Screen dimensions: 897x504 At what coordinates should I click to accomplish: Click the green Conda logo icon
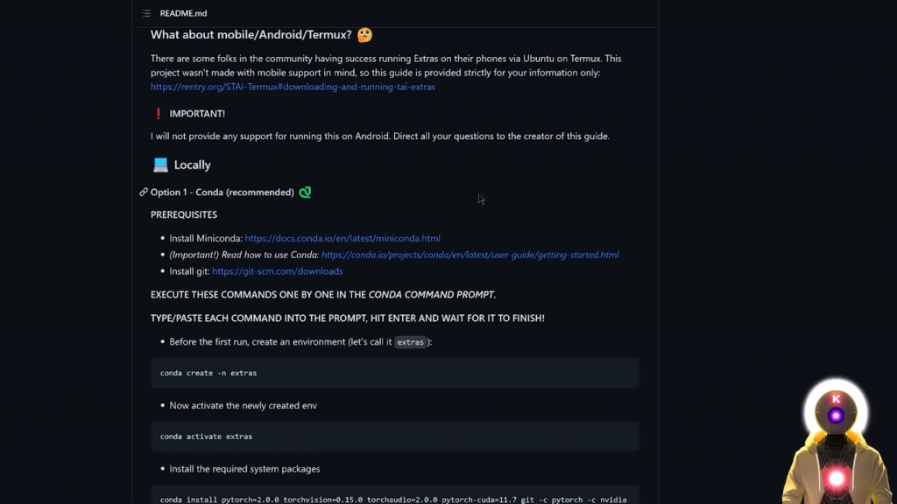tap(305, 192)
